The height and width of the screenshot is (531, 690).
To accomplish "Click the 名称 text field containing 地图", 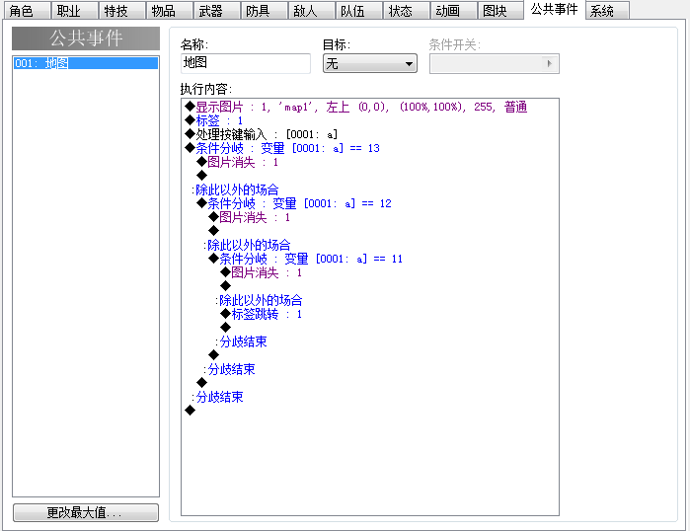I will click(x=246, y=63).
